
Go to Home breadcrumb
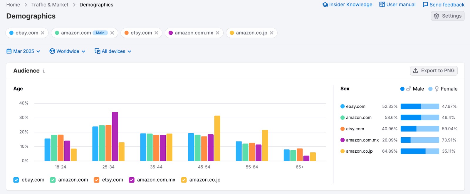[13, 5]
